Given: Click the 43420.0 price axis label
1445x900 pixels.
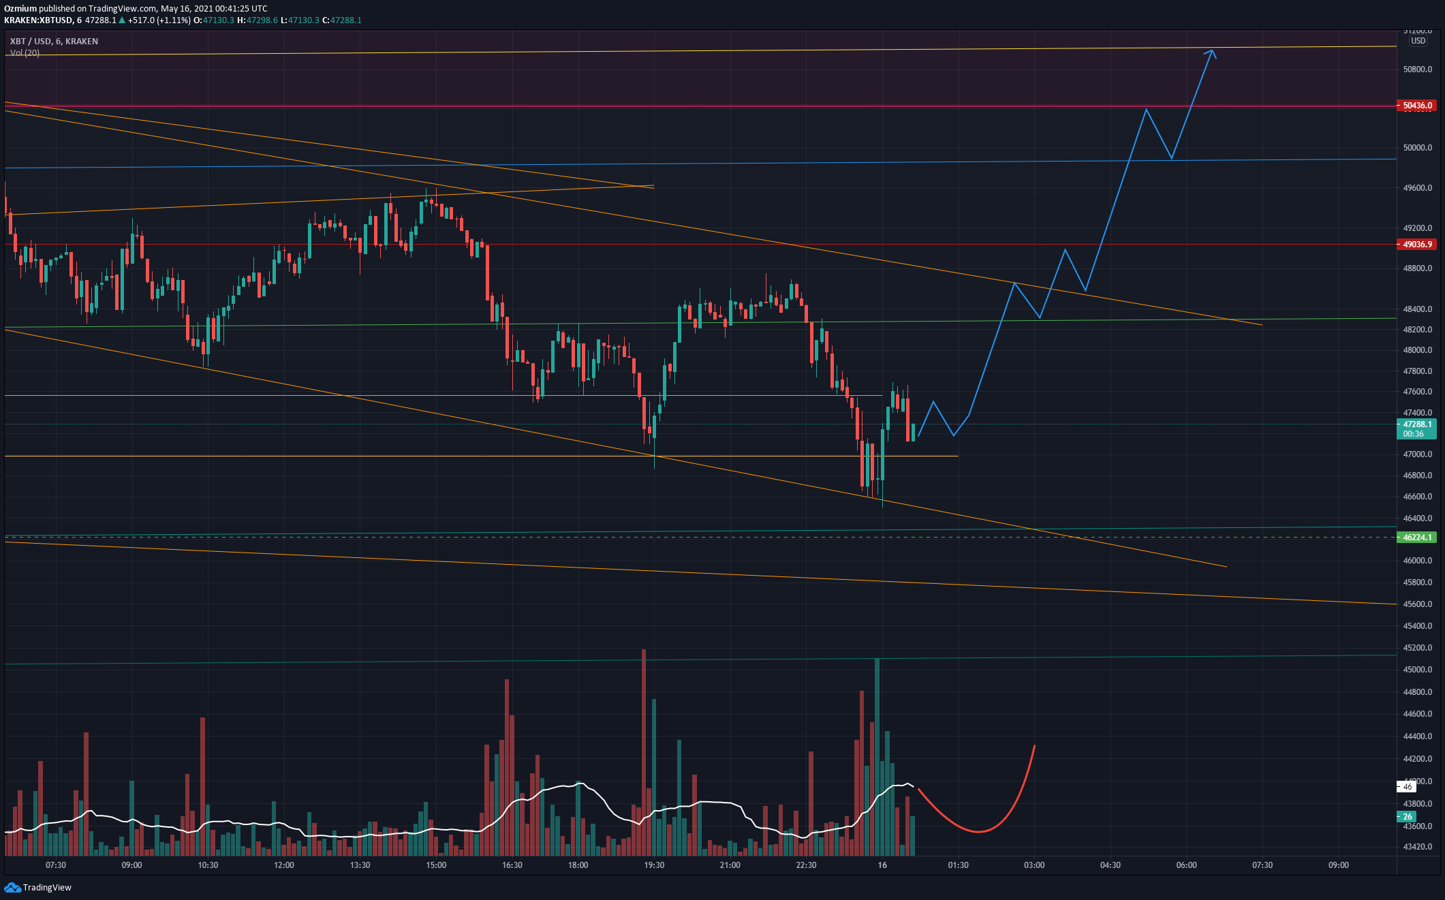Looking at the screenshot, I should [x=1417, y=847].
